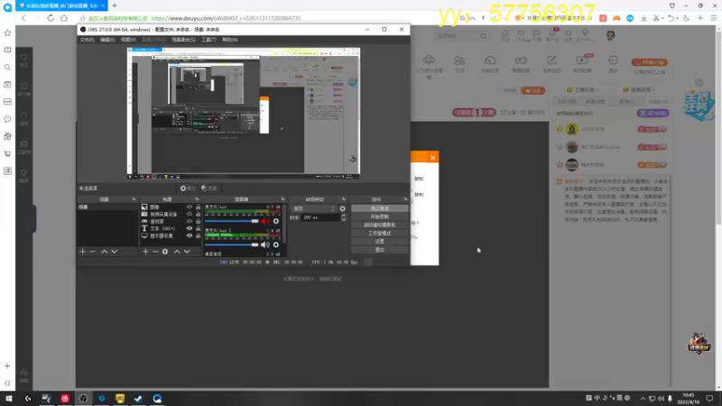Add a new scene with the plus icon in the Scenes panel
The image size is (722, 406).
(x=82, y=252)
